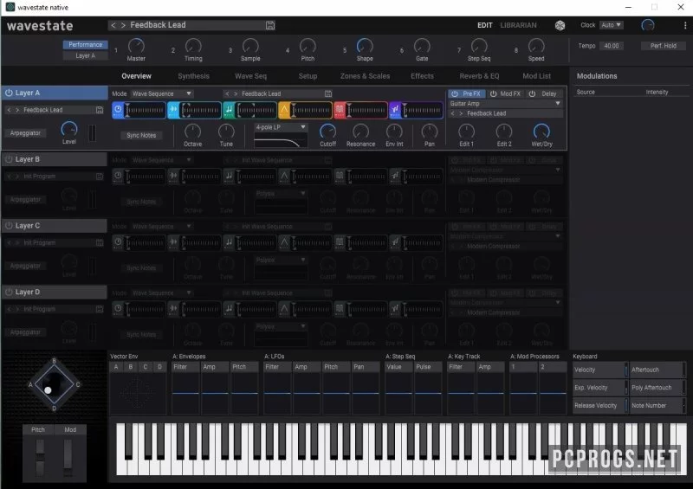
Task: Open the Reverb & EQ tab
Action: click(x=479, y=76)
